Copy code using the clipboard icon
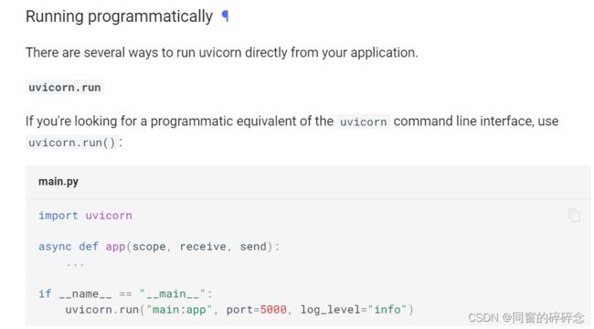 [x=574, y=216]
